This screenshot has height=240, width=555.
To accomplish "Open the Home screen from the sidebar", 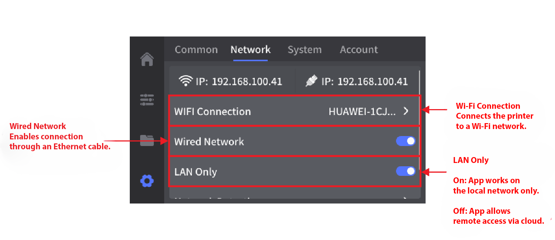I will coord(147,59).
